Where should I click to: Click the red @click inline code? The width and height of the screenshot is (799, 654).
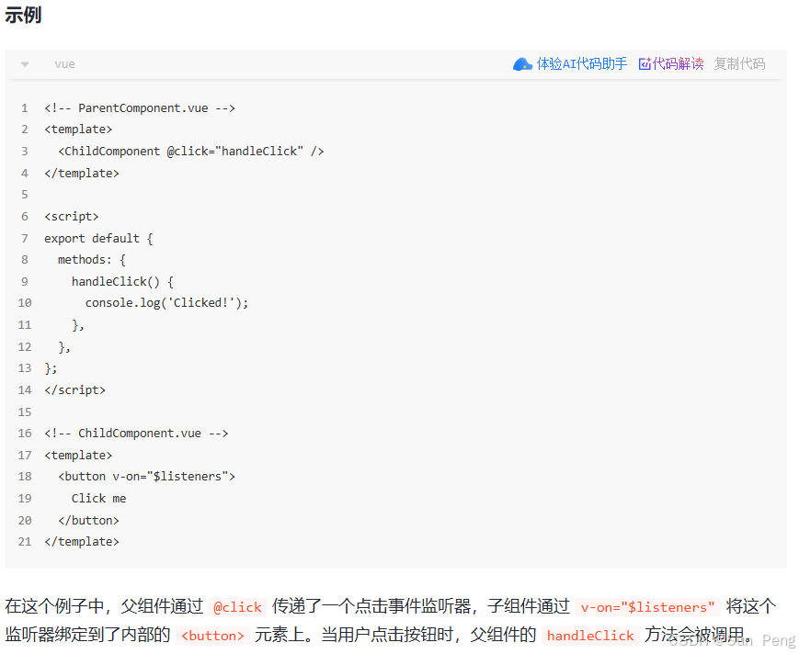(237, 607)
